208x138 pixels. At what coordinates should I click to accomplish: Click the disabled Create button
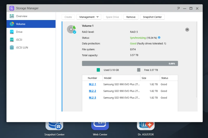click(68, 17)
